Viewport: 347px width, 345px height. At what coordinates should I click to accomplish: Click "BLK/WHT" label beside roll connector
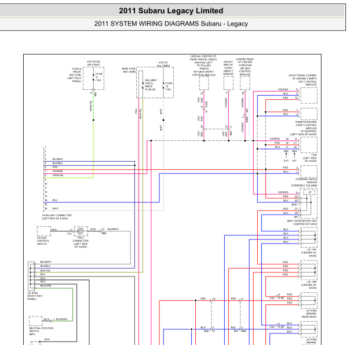click(x=113, y=229)
